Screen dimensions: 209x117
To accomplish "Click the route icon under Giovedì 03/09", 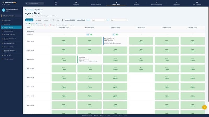I will tap(88, 35).
